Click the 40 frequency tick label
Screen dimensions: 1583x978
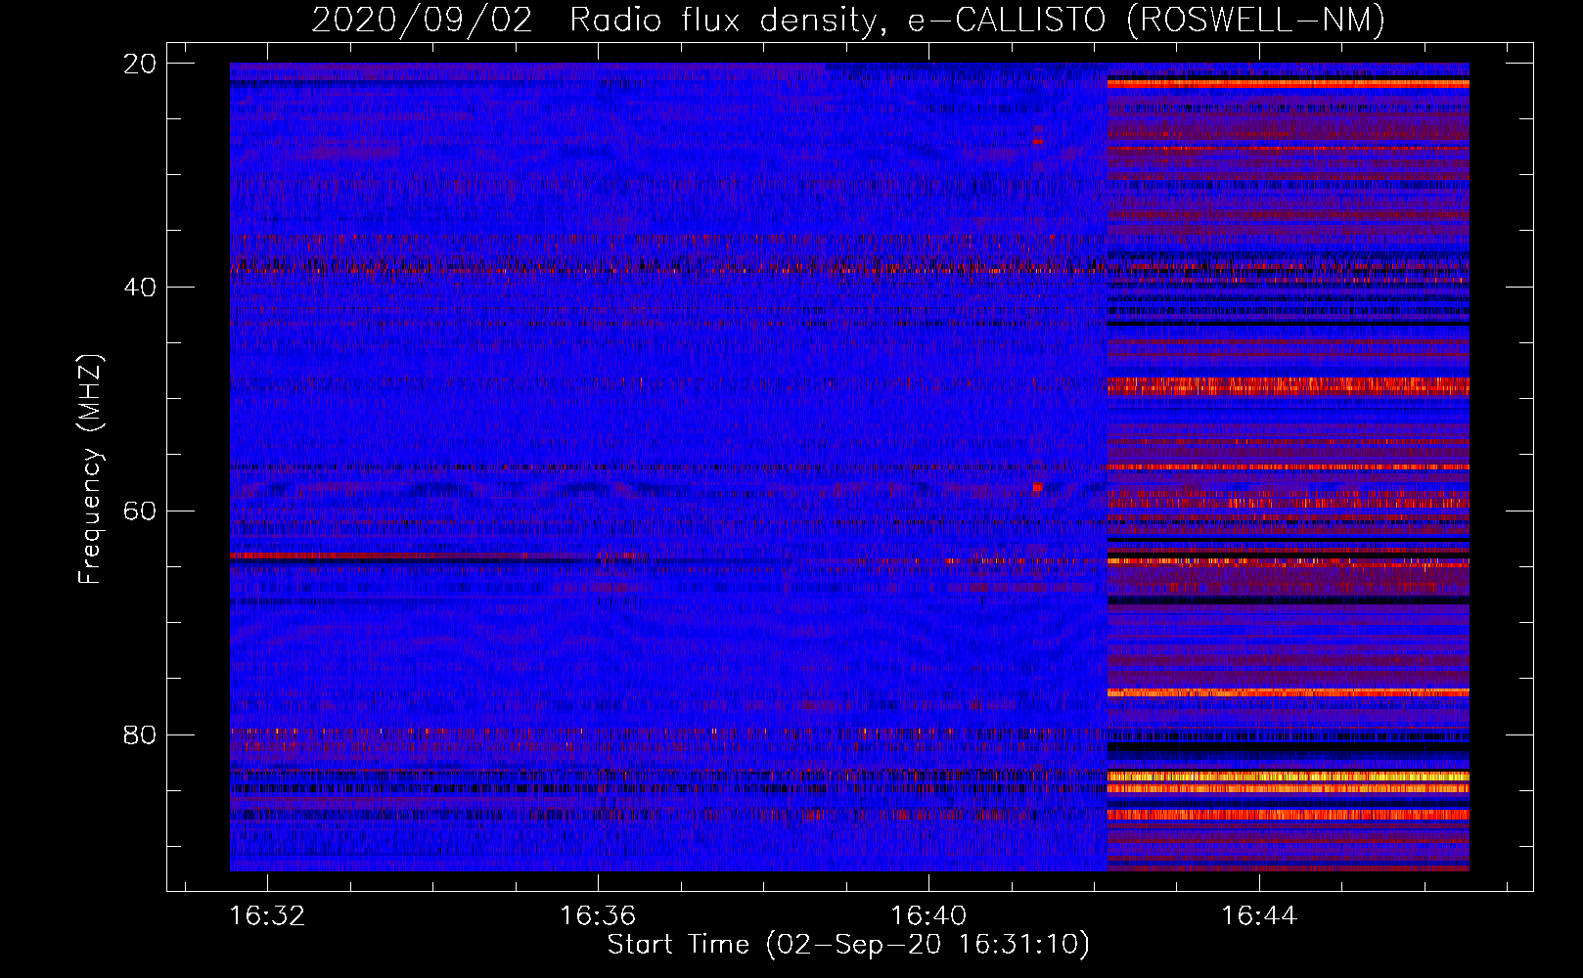click(141, 288)
